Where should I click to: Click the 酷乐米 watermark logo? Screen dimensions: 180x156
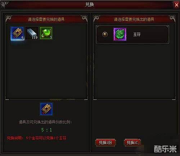pyautogui.click(x=165, y=149)
